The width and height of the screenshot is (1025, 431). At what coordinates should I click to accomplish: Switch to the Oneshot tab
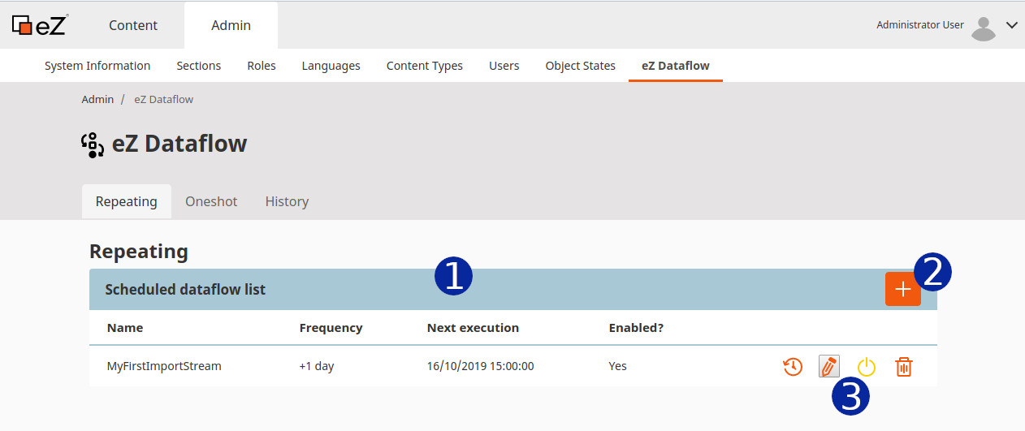click(x=211, y=201)
